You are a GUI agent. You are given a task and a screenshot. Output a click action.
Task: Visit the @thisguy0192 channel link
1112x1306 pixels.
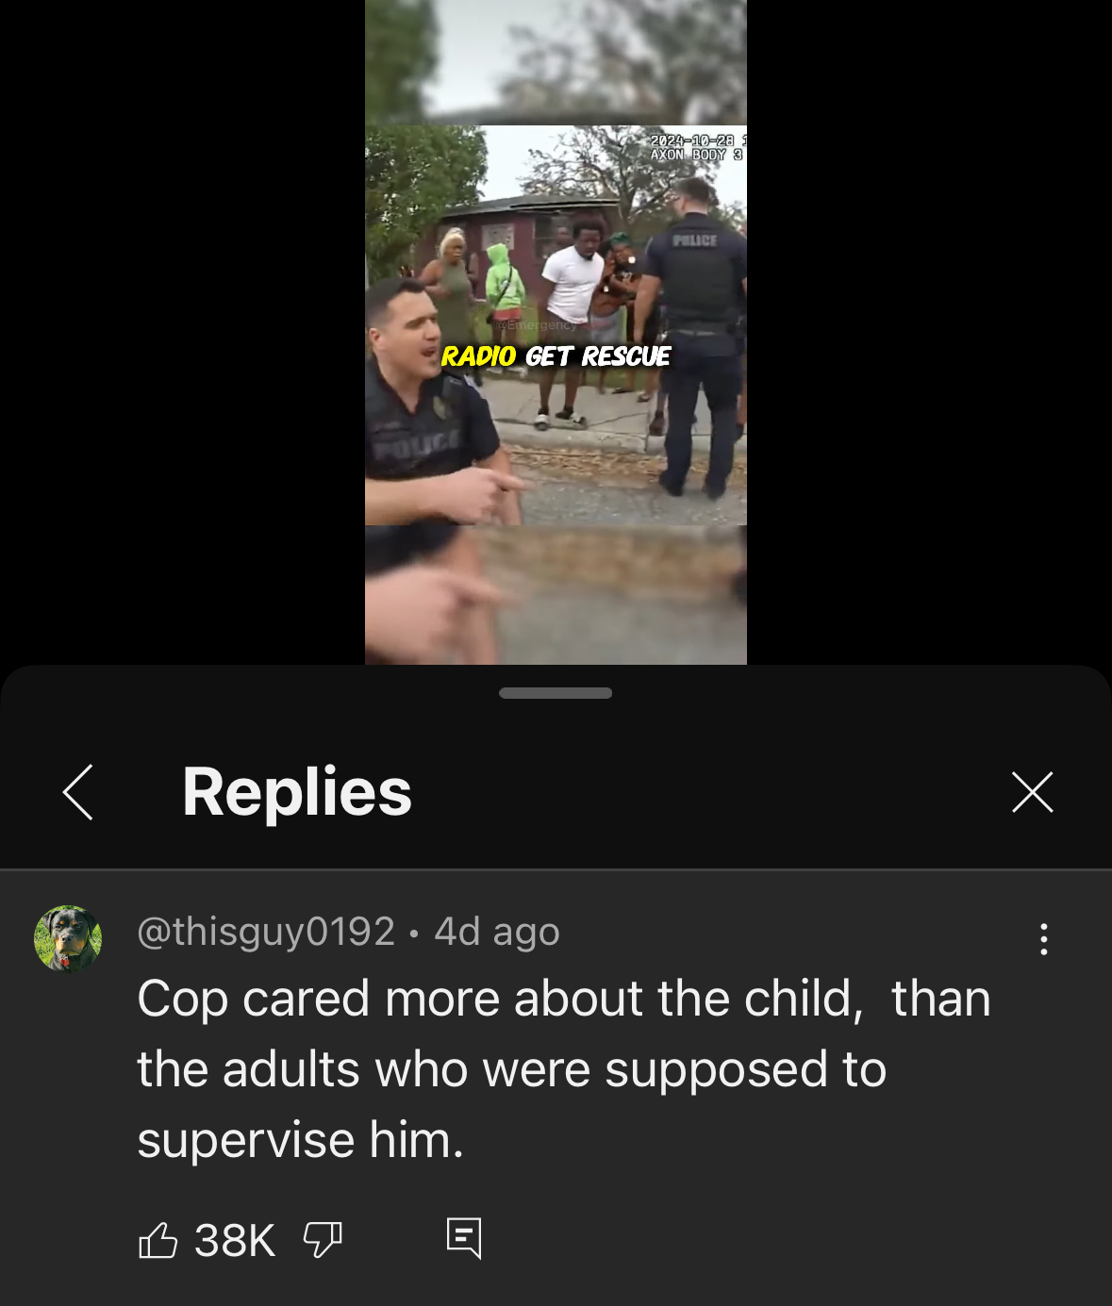[x=266, y=932]
